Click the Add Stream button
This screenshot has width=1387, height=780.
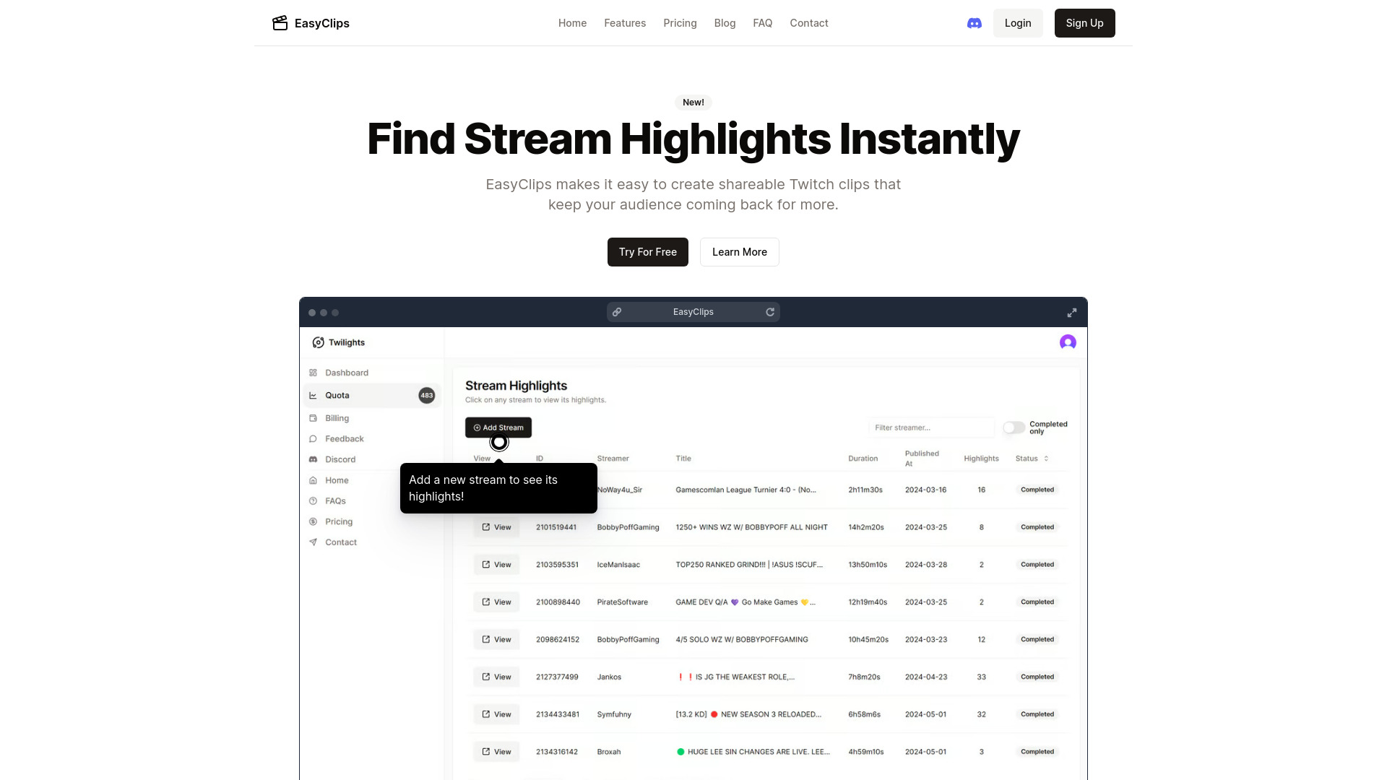click(x=498, y=427)
